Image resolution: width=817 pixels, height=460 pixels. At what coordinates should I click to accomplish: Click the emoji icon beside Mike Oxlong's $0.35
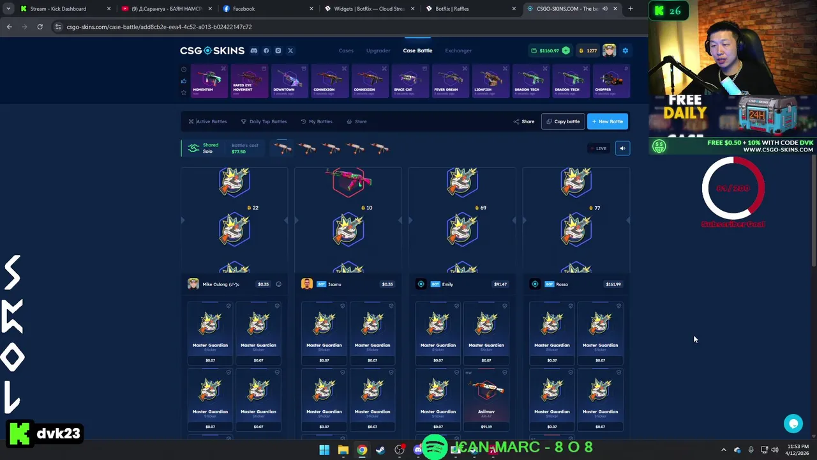pyautogui.click(x=278, y=284)
